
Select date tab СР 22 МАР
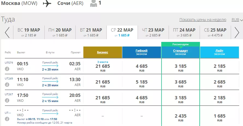click(x=122, y=32)
